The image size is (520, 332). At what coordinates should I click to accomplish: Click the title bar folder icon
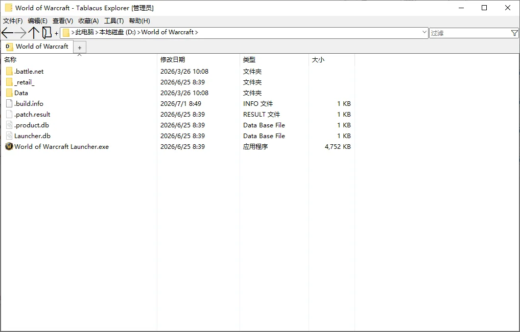[x=9, y=8]
